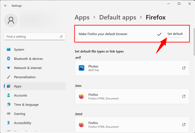Click the search magnifier icon

[x=61, y=37]
